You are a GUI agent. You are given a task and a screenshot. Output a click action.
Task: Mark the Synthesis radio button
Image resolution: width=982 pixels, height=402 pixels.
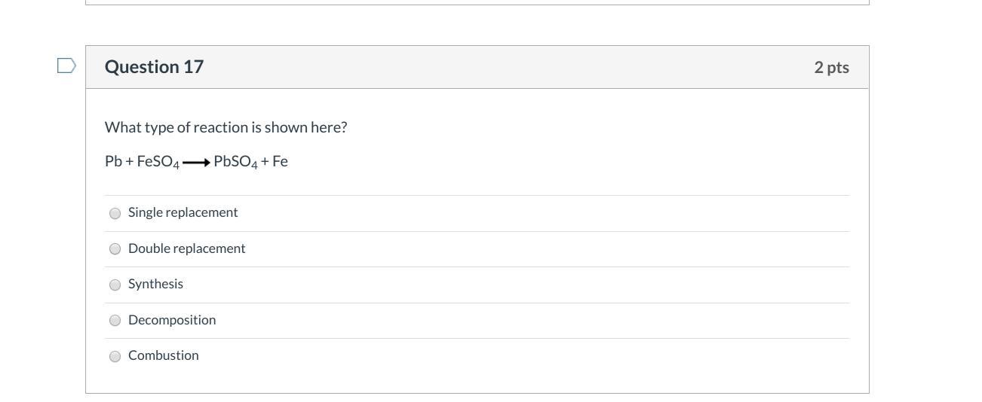pos(115,285)
